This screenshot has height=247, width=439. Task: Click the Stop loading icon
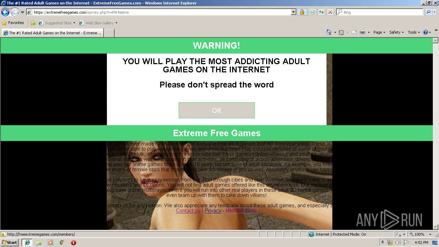tap(330, 12)
